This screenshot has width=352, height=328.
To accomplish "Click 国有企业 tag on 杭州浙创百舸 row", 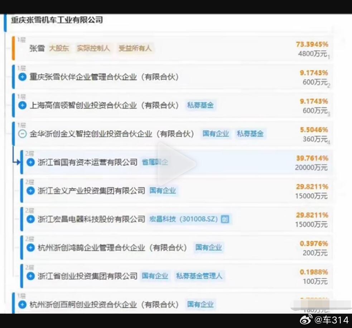I will point(200,304).
